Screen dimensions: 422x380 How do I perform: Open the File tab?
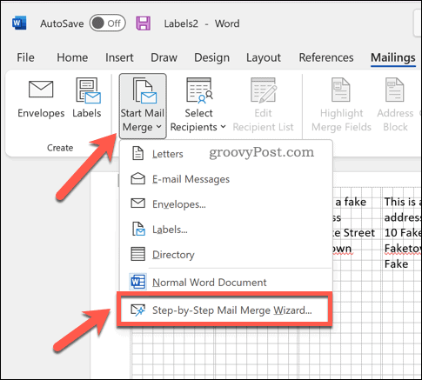tap(25, 57)
